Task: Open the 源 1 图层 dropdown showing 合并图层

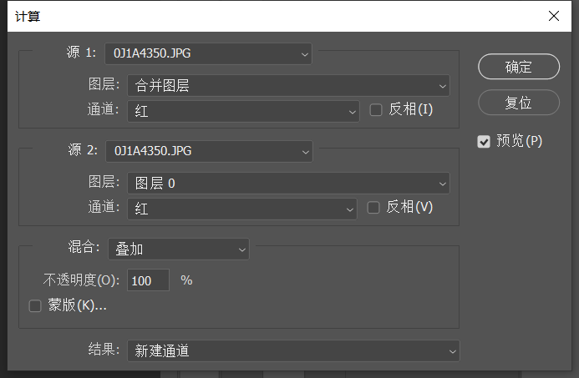Action: (x=288, y=86)
